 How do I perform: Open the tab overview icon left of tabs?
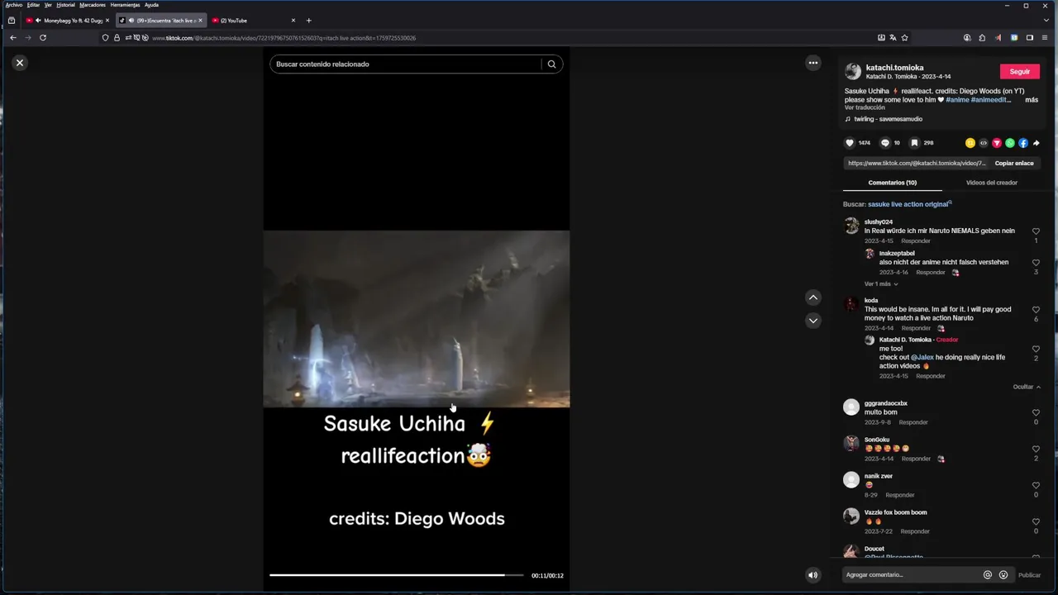[11, 21]
